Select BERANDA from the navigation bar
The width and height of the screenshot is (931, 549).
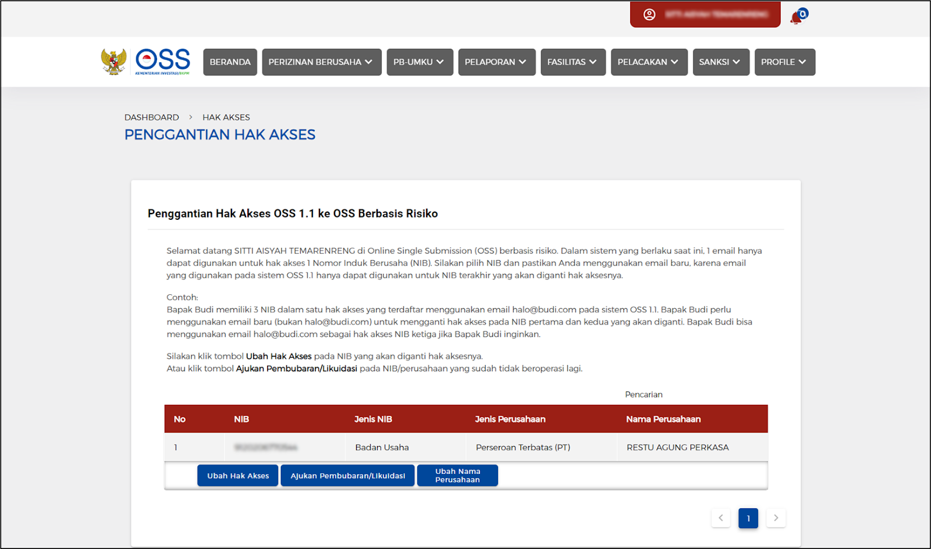230,62
